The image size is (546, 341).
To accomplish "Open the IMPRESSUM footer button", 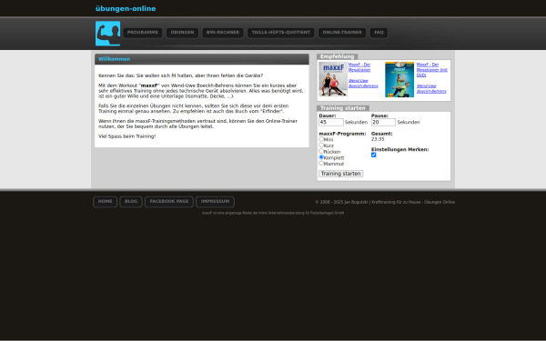I will coord(215,202).
